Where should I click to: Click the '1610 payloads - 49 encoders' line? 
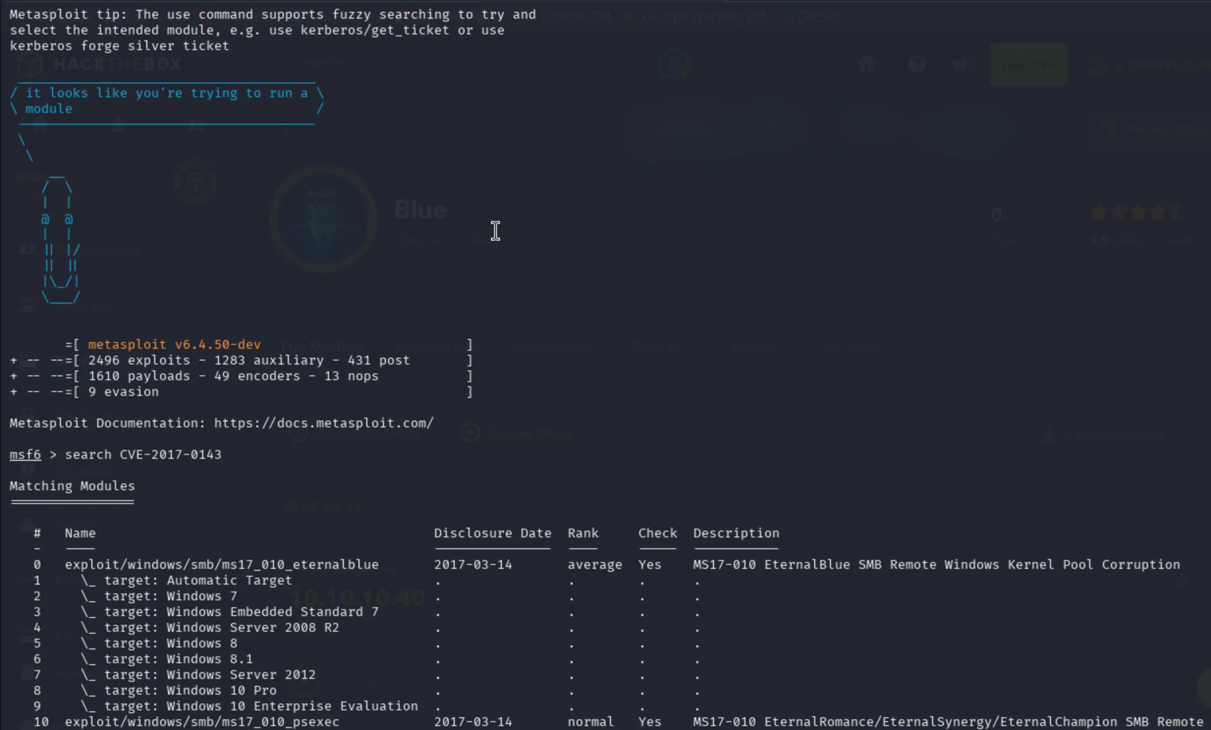(233, 376)
